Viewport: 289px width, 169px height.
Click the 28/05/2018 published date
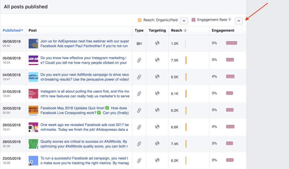(x=12, y=142)
